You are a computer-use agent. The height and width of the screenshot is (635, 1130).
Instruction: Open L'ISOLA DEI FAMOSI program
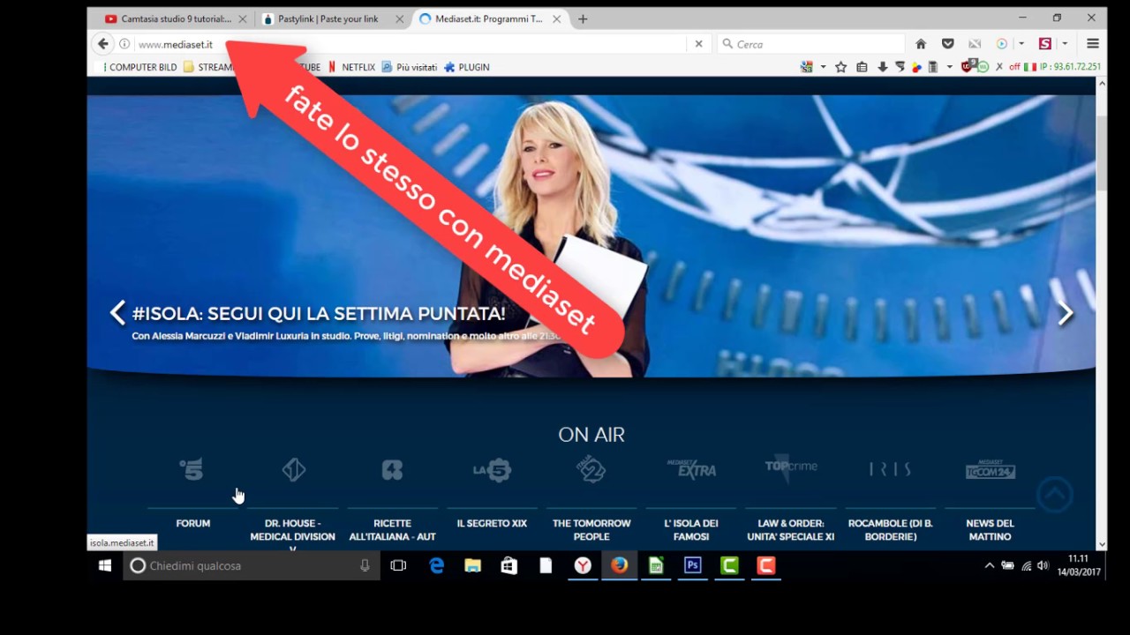click(x=691, y=530)
